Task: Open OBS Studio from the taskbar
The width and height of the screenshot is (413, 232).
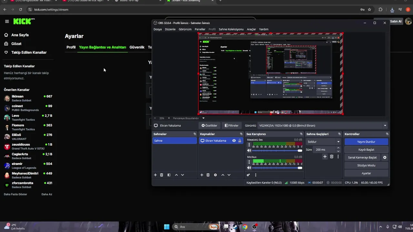Action: [x=255, y=227]
